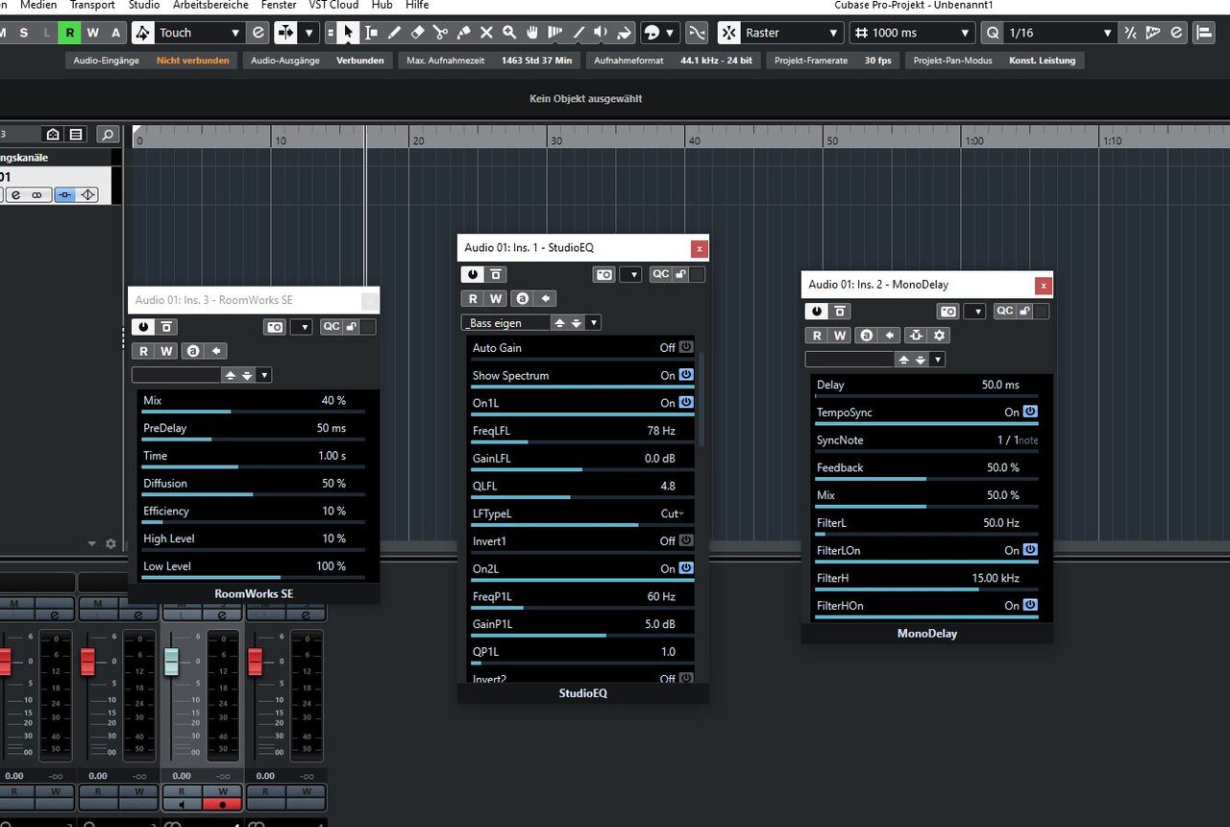Toggle FilterLOn in MonoDelay
Image resolution: width=1230 pixels, height=827 pixels.
coord(1030,550)
